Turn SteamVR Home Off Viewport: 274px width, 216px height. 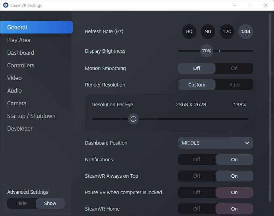pos(197,209)
